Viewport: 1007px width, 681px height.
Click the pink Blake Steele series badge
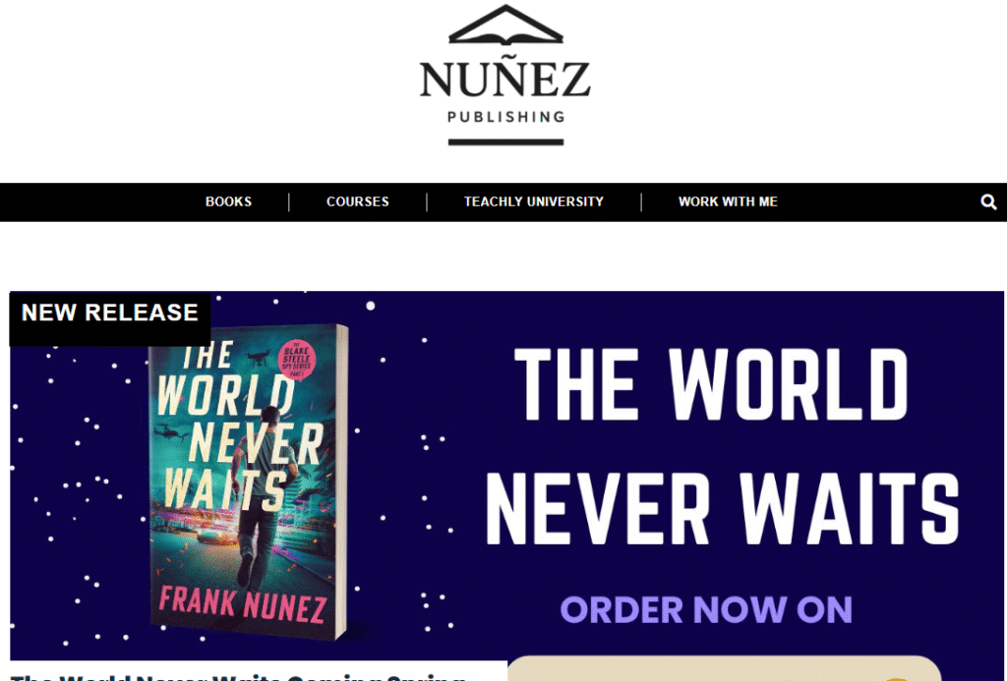297,360
